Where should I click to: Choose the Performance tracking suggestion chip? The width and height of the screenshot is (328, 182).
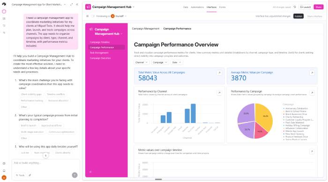tap(32, 100)
